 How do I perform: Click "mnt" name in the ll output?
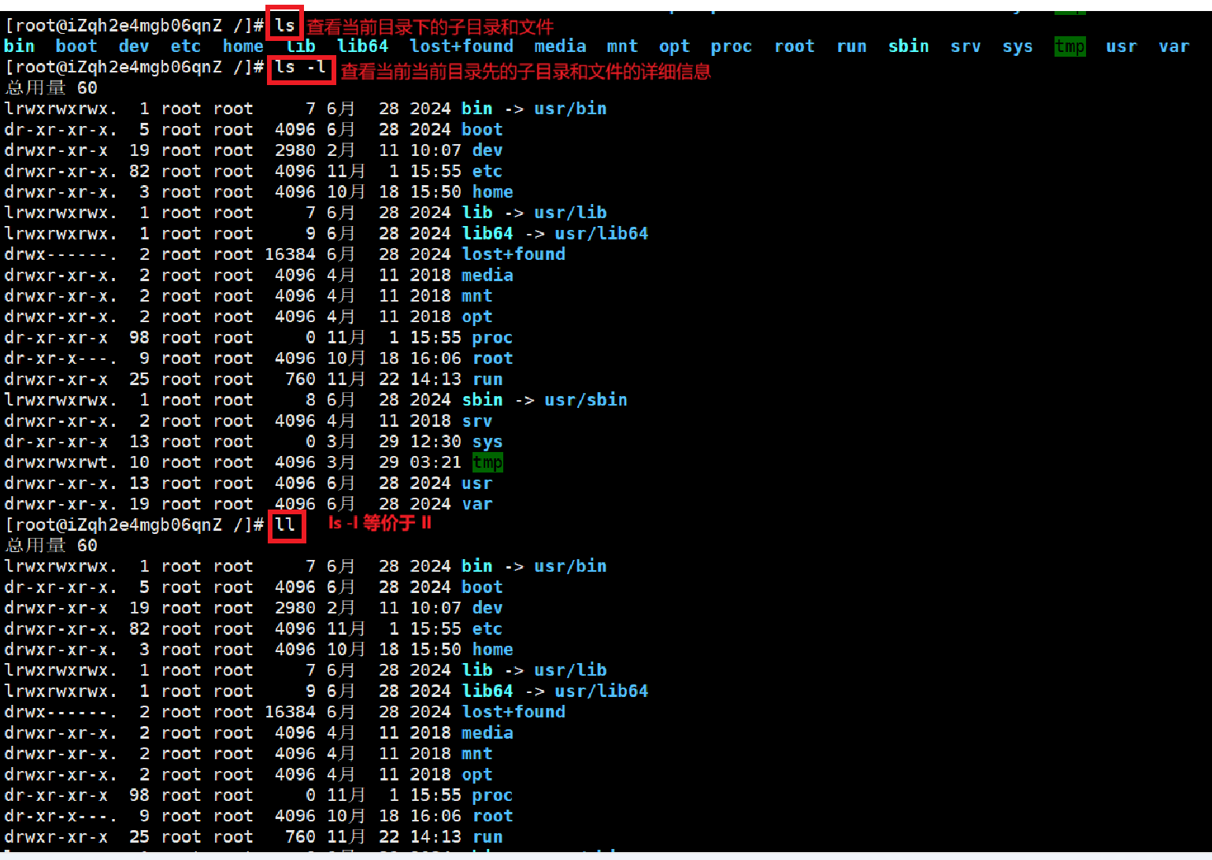coord(477,754)
